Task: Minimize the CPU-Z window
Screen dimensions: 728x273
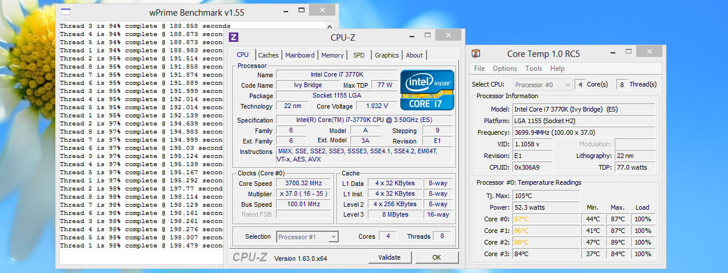Action: tap(413, 36)
